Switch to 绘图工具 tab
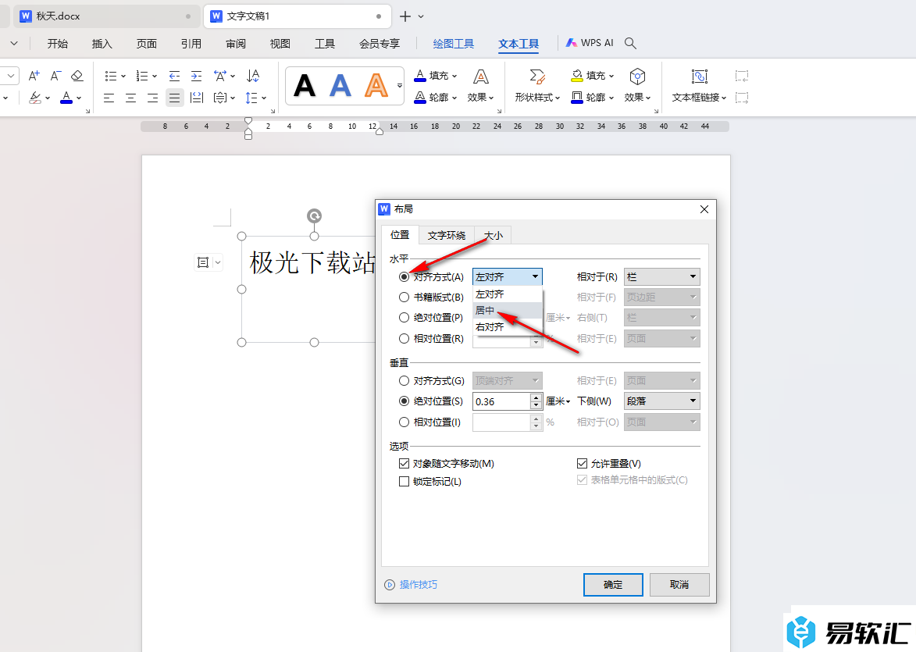The image size is (916, 652). coord(454,43)
